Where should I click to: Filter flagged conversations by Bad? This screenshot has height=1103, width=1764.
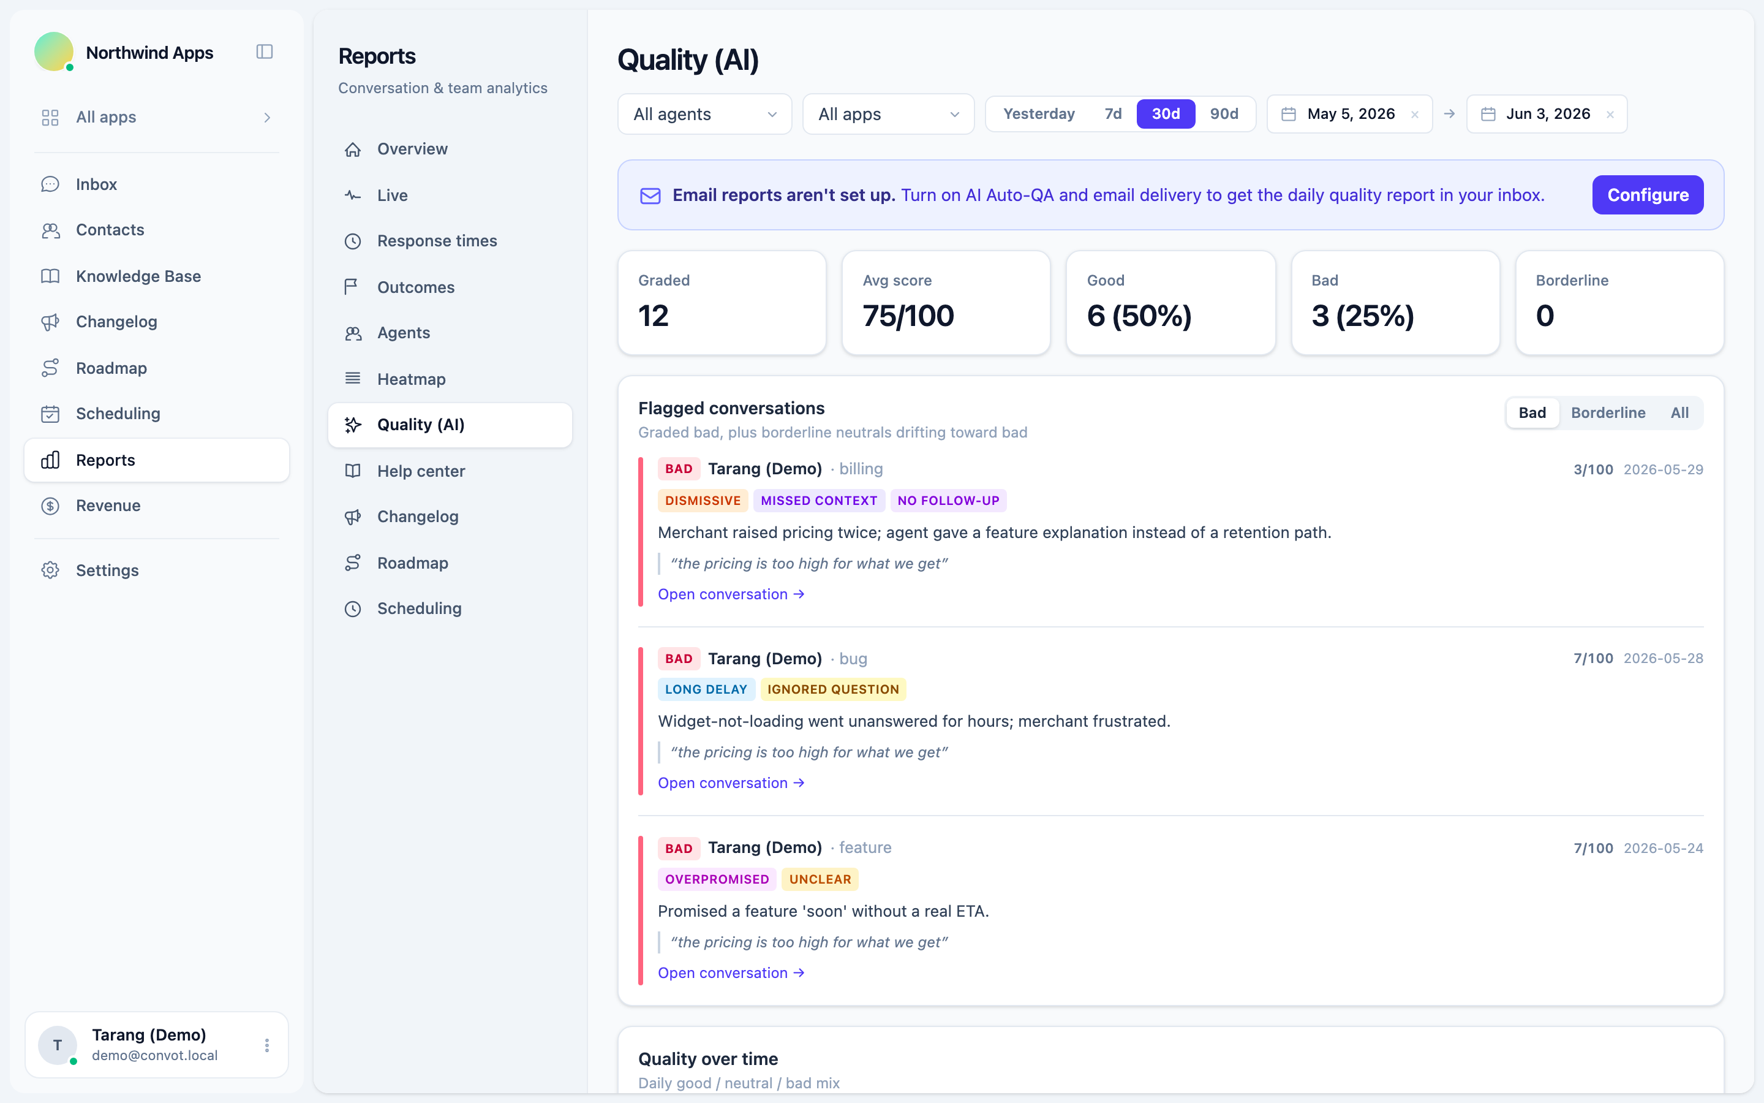click(x=1532, y=413)
